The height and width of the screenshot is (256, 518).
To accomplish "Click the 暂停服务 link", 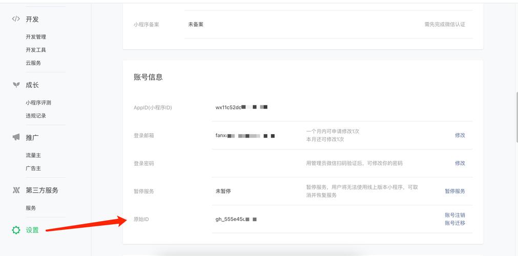I will click(454, 191).
